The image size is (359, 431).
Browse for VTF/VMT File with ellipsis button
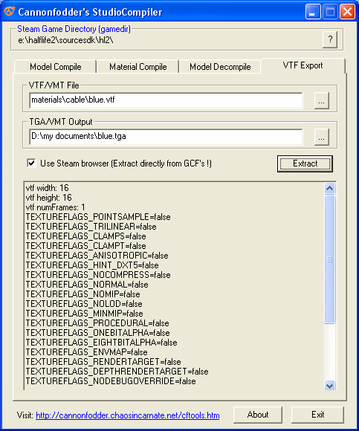[x=321, y=100]
